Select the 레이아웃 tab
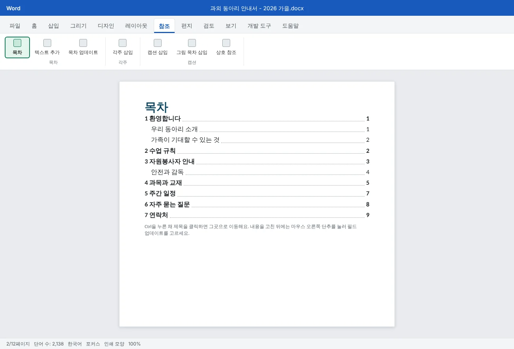Screen dimensions: 514x349 click(x=136, y=26)
